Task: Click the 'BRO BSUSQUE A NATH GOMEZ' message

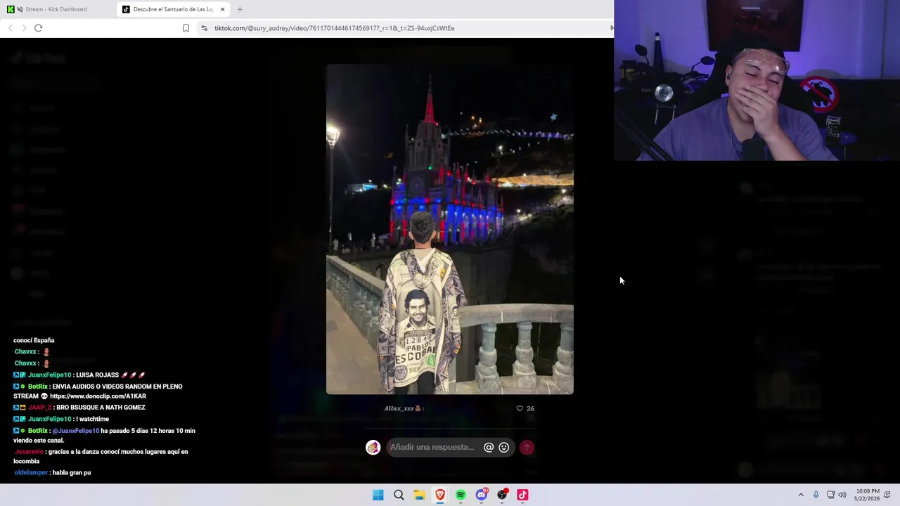Action: click(x=101, y=408)
